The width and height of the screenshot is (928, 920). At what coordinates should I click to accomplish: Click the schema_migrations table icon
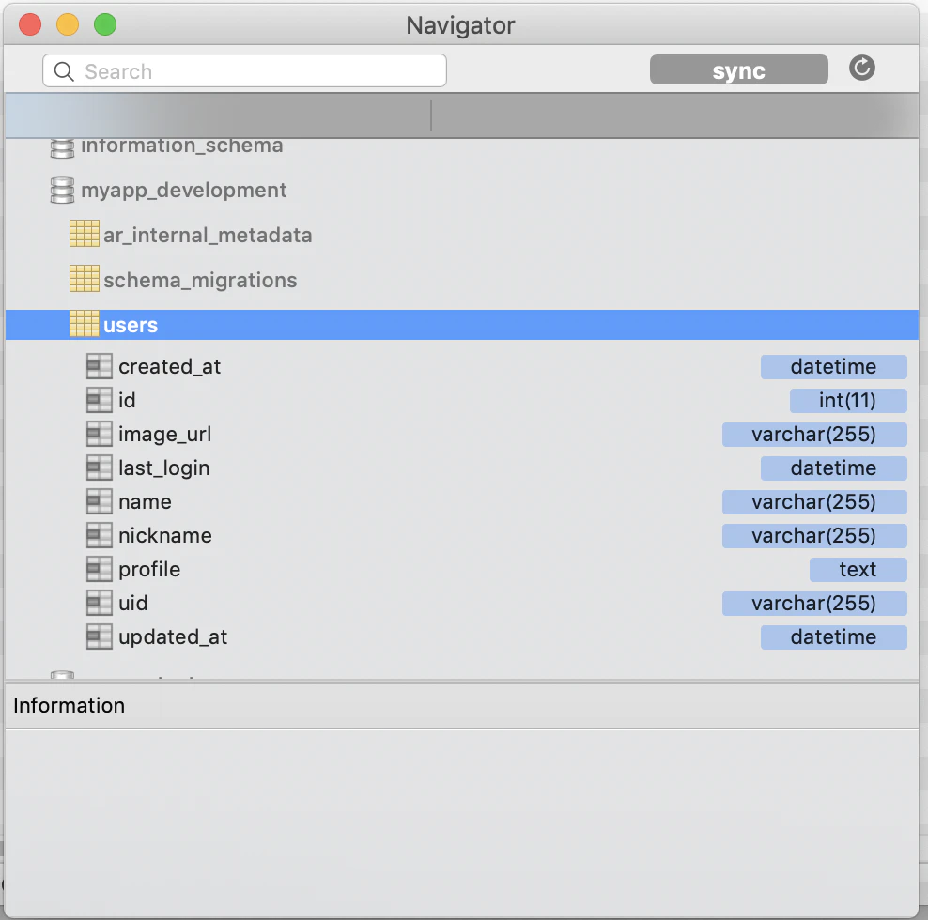[x=84, y=279]
